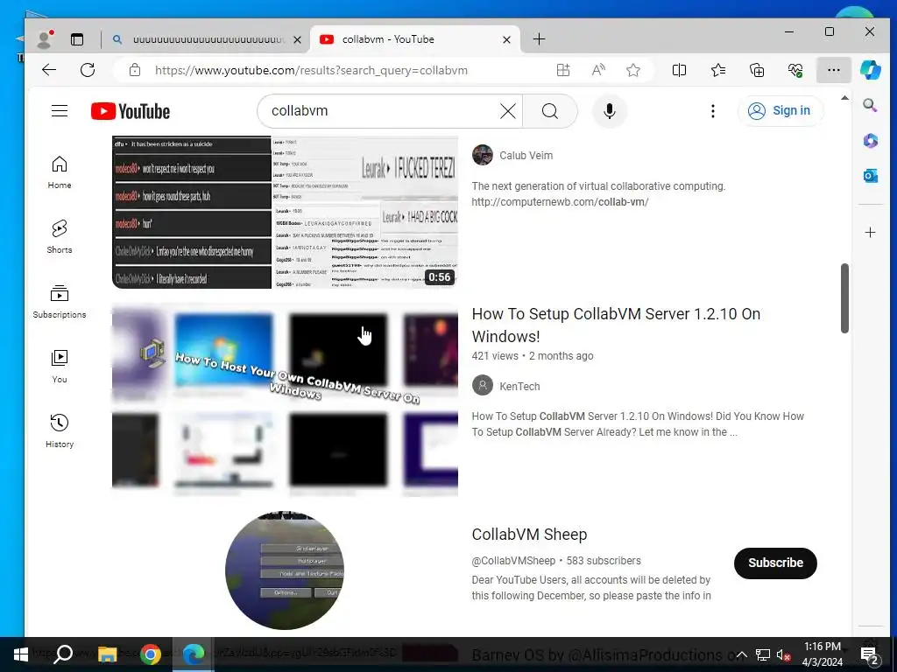The image size is (897, 672).
Task: Add a new app to Edge sidebar
Action: point(870,232)
